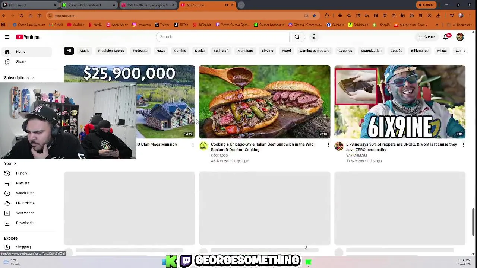The width and height of the screenshot is (477, 268).
Task: Select the Desks filter chip
Action: [x=200, y=51]
